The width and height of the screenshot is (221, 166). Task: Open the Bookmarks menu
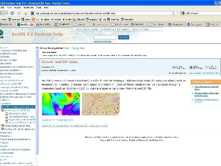point(29,8)
